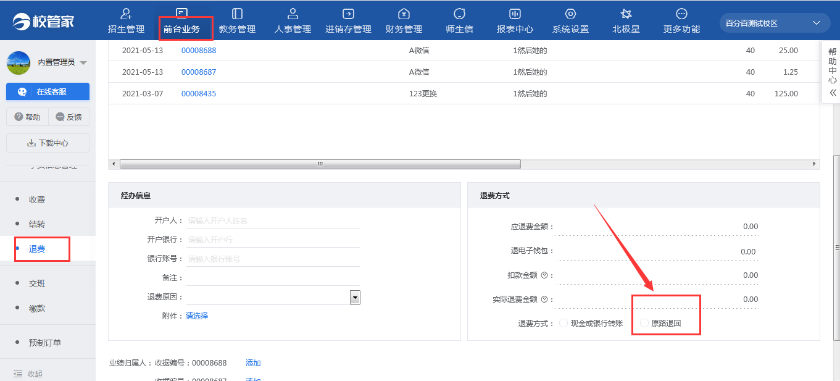
Task: Click the 帮助 button
Action: (x=27, y=117)
